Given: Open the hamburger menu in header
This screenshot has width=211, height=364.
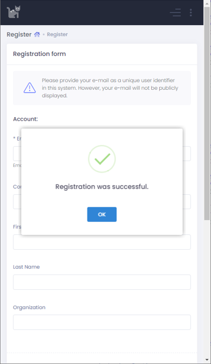Looking at the screenshot, I should [x=175, y=13].
